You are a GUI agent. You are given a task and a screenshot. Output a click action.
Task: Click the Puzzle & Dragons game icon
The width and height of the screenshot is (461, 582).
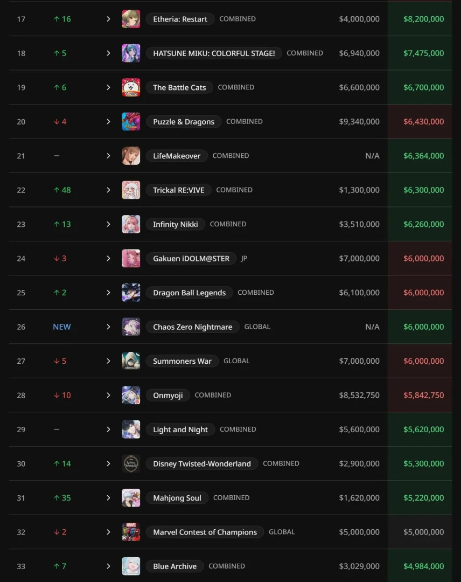[131, 122]
